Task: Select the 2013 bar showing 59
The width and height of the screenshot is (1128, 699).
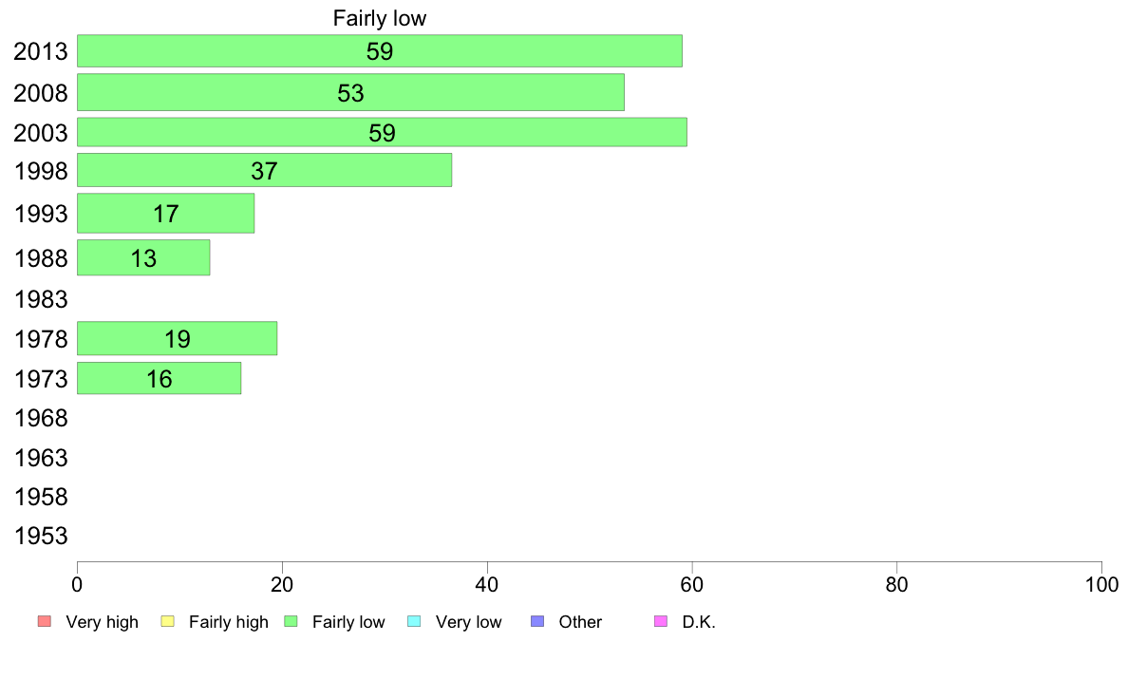Action: pyautogui.click(x=380, y=51)
